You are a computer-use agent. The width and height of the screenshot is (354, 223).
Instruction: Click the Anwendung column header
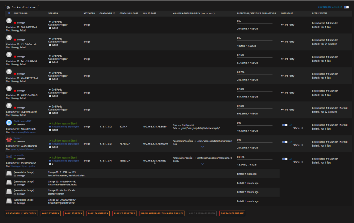point(21,13)
